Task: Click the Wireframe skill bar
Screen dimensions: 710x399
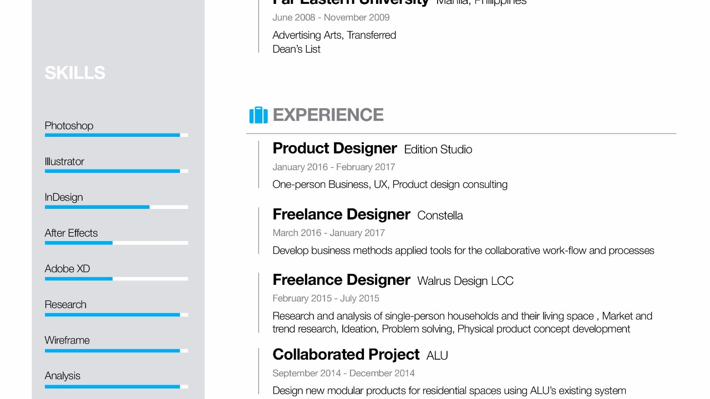Action: [116, 351]
